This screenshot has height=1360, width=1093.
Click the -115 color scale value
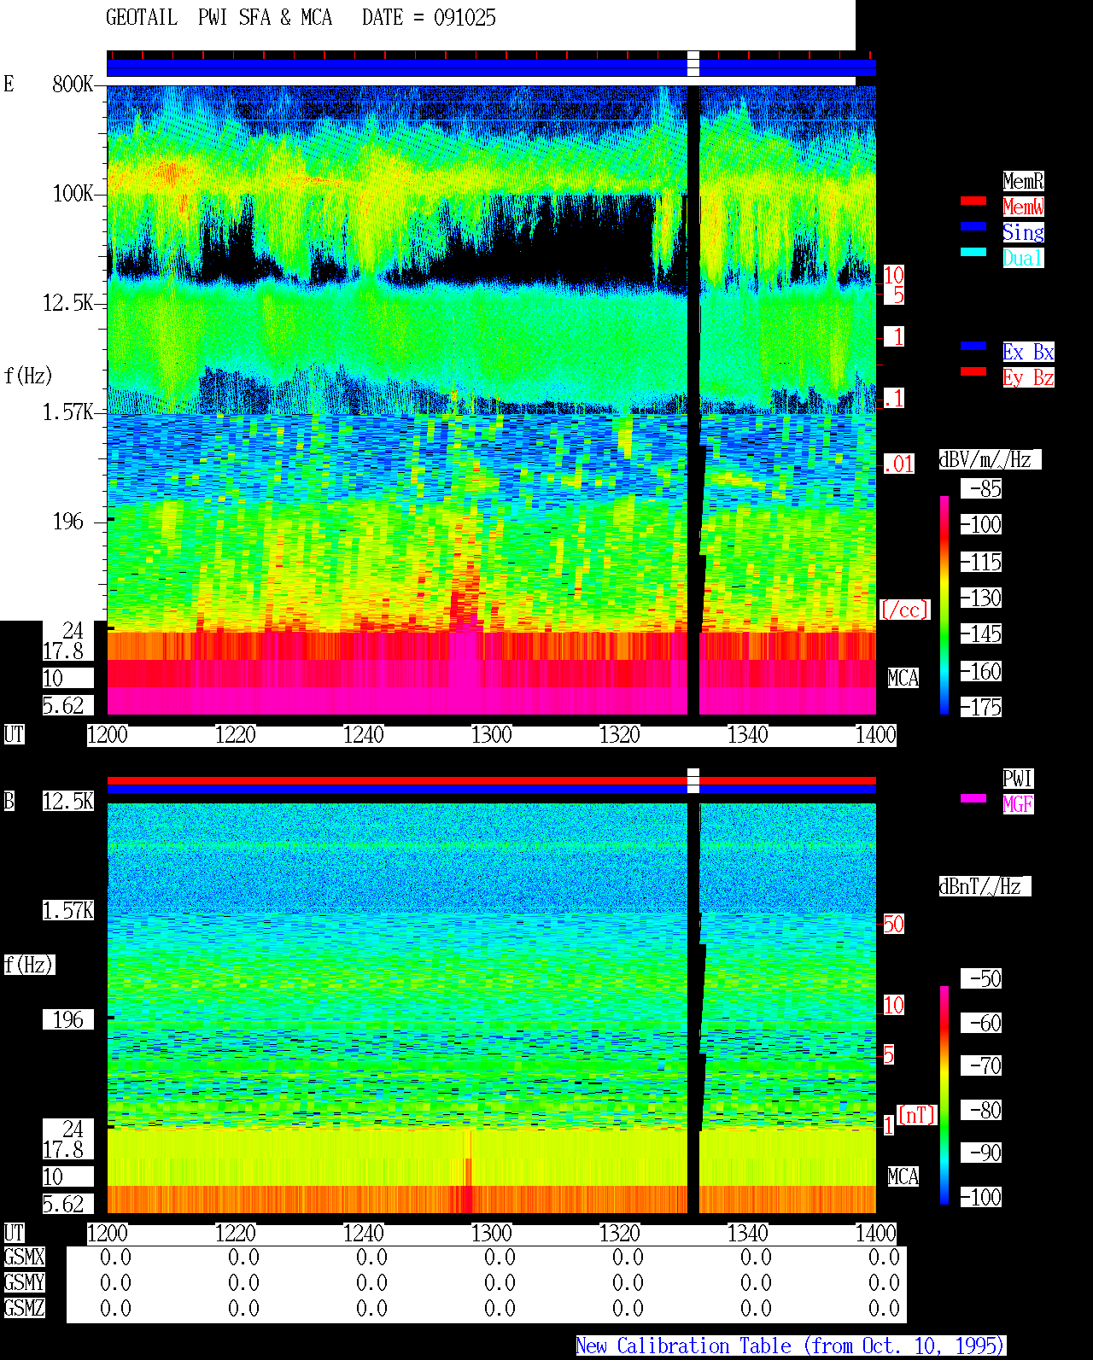pyautogui.click(x=981, y=562)
